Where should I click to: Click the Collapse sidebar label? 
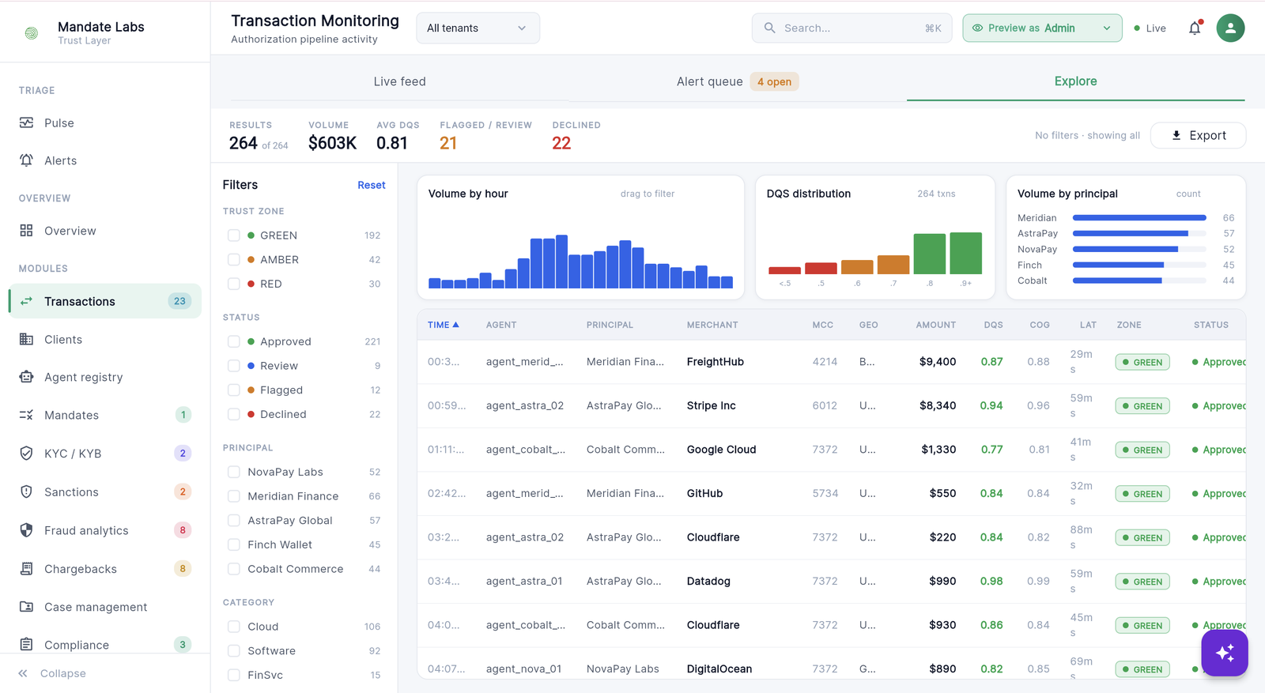[63, 673]
